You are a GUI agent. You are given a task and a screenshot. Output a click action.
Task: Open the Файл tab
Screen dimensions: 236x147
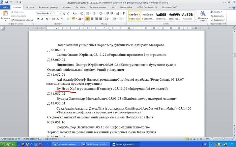point(5,7)
